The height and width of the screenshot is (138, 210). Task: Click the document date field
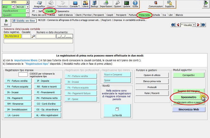tap(65, 36)
